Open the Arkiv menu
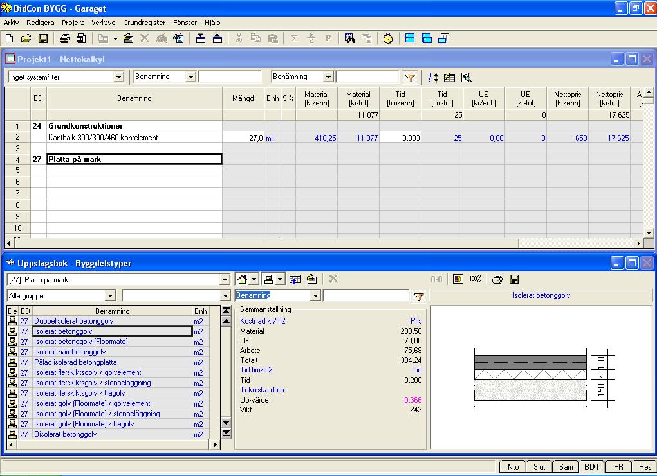 (11, 23)
